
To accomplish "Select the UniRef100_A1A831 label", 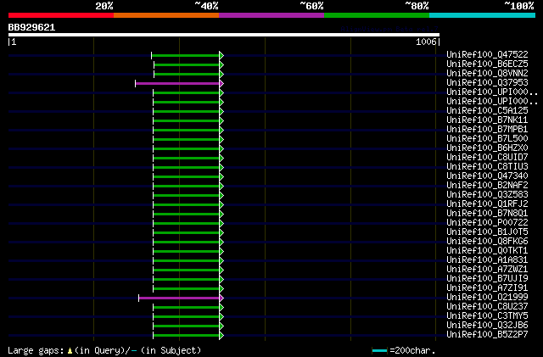I will (487, 260).
